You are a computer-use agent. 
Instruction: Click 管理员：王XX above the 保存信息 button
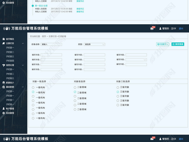tap(169, 29)
